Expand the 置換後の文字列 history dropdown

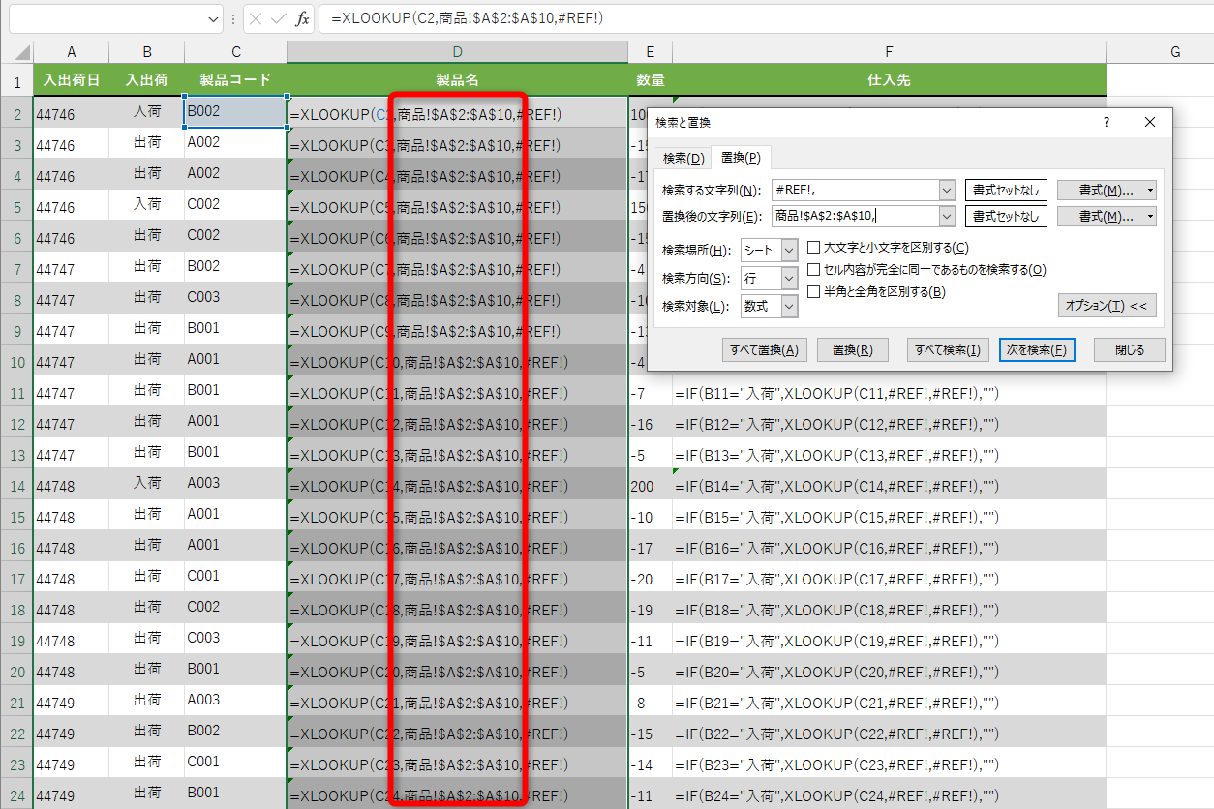tap(947, 217)
